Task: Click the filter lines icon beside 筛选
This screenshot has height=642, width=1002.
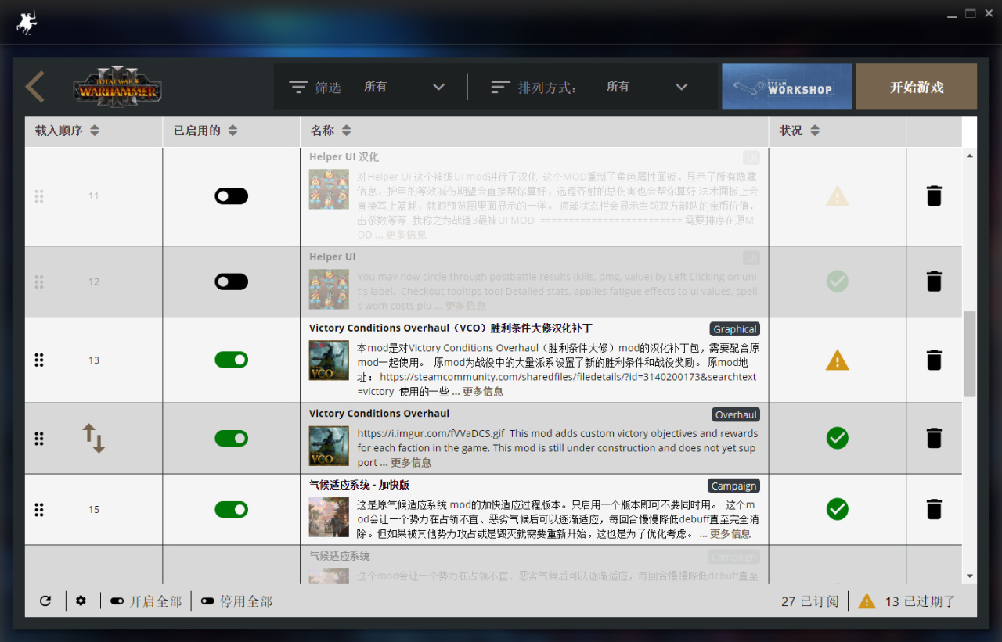Action: pos(298,87)
